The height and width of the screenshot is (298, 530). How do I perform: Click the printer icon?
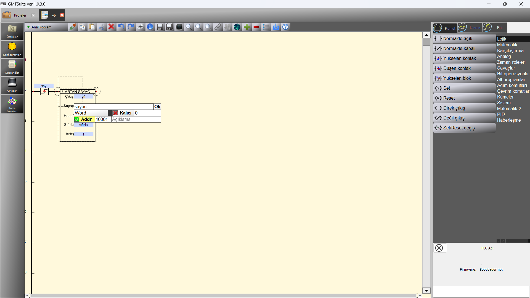click(x=140, y=27)
